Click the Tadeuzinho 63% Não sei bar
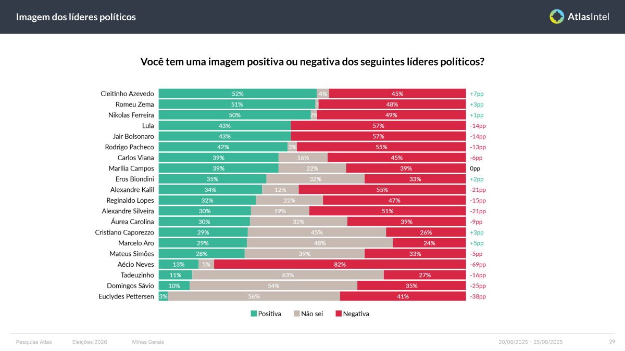Image resolution: width=625 pixels, height=351 pixels. 288,275
